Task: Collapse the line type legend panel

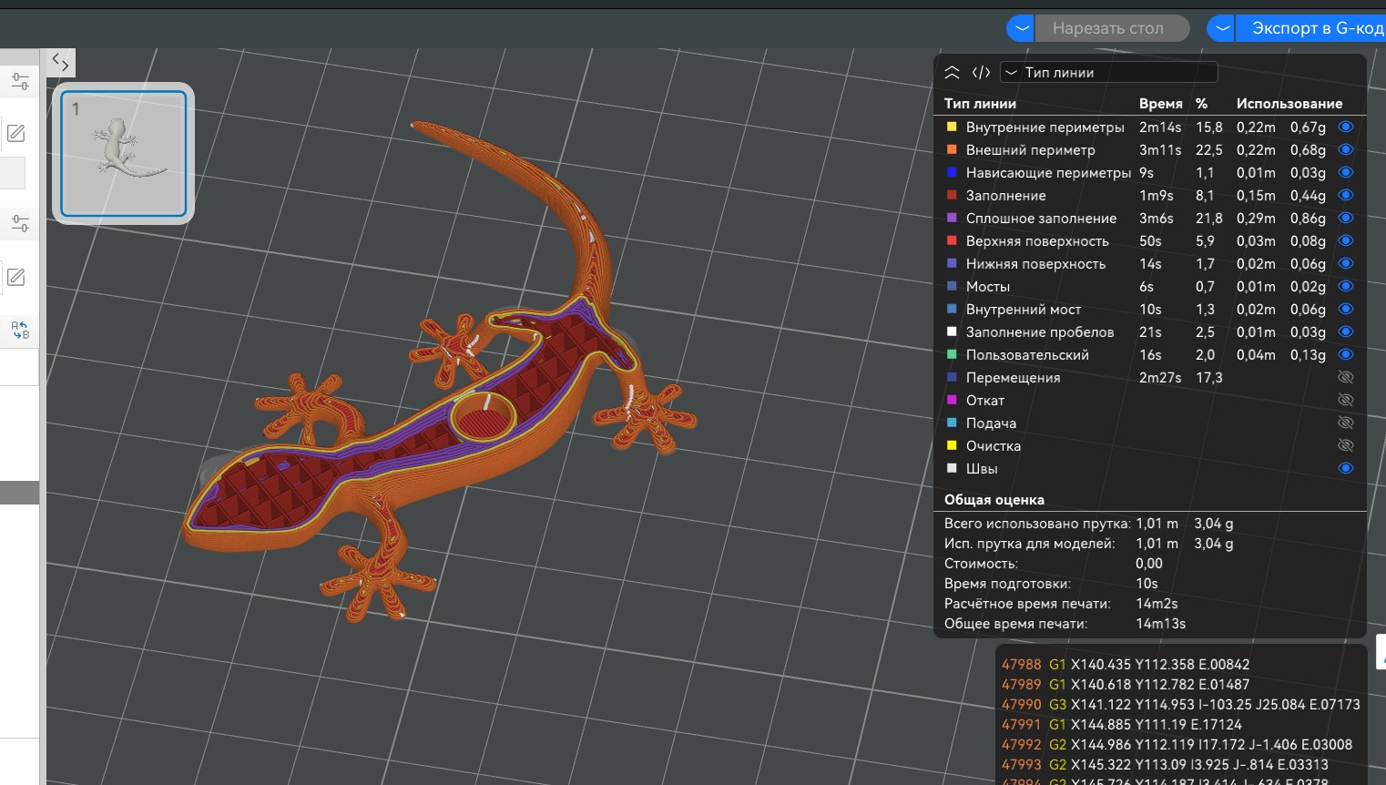Action: tap(952, 73)
